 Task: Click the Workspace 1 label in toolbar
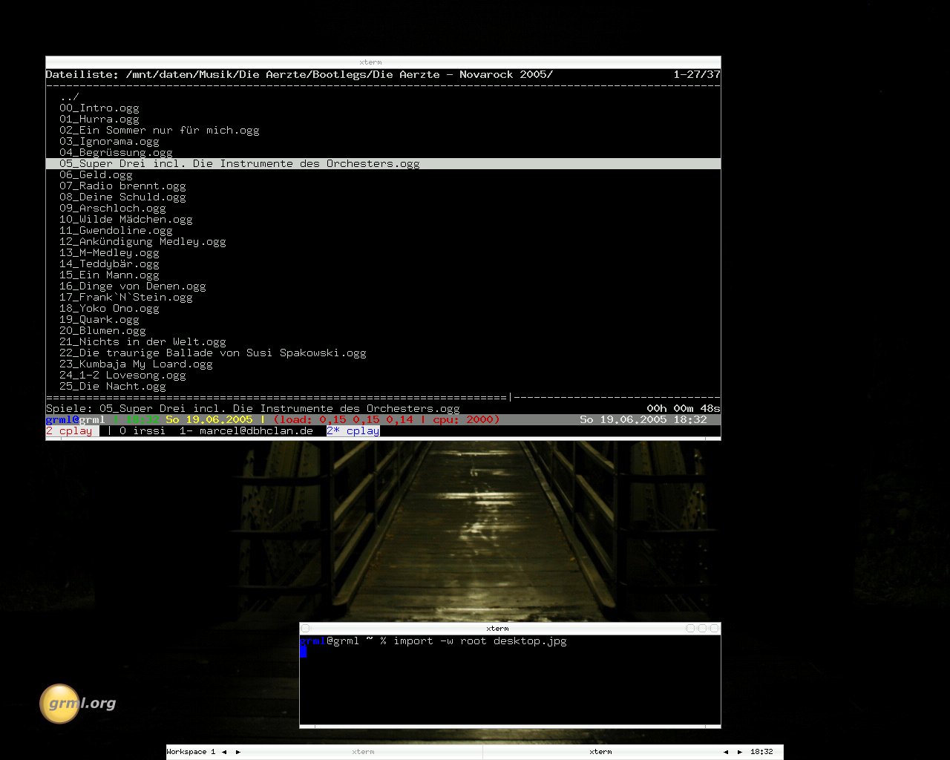191,752
